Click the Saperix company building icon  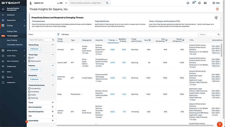pyautogui.click(x=30, y=3)
